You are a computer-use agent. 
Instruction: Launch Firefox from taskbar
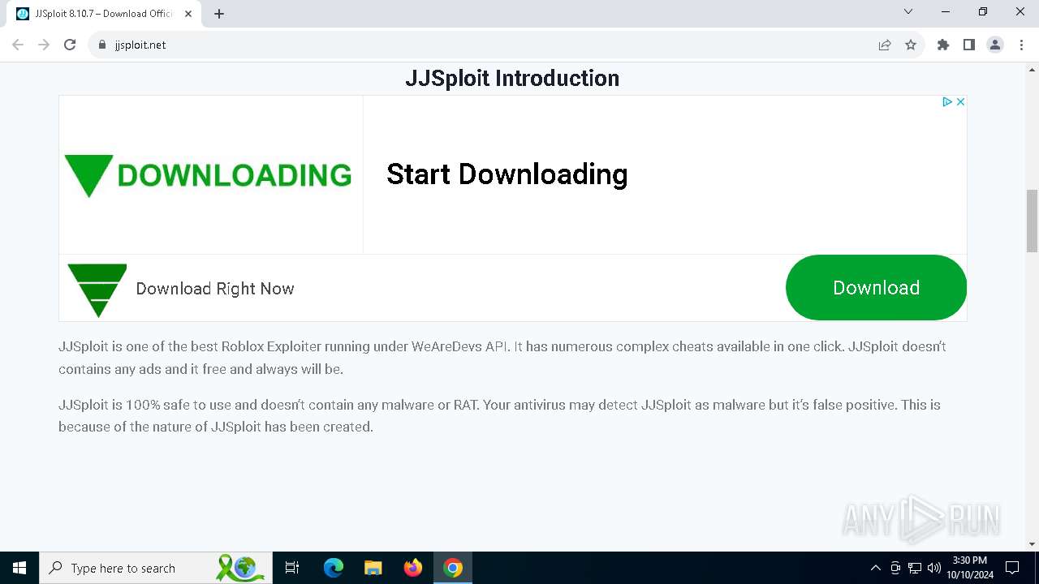pos(413,568)
